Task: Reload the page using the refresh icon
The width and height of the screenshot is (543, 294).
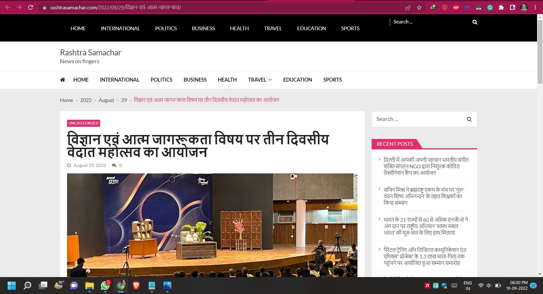Action: pos(31,8)
